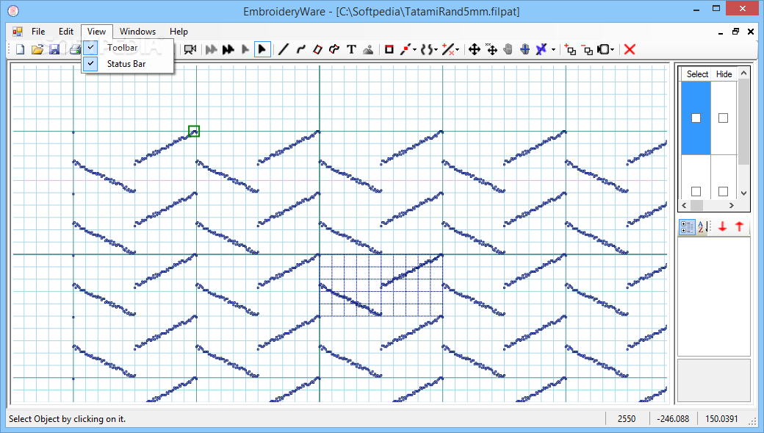This screenshot has height=433, width=764.
Task: Click the green square handle on canvas
Action: 194,131
